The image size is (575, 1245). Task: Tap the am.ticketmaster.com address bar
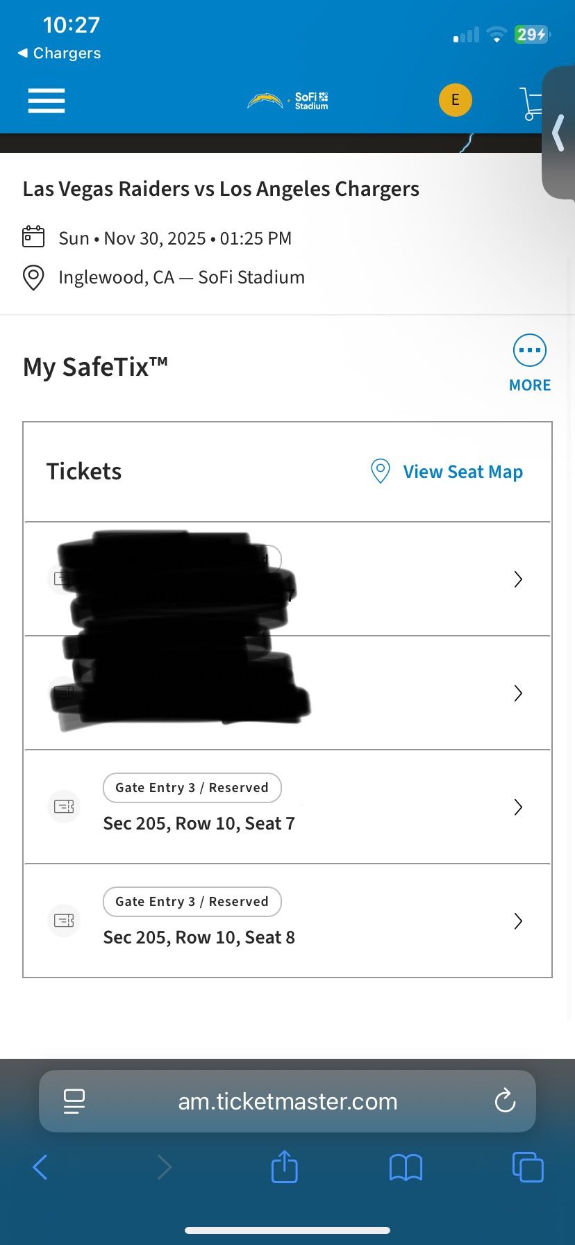point(287,1101)
